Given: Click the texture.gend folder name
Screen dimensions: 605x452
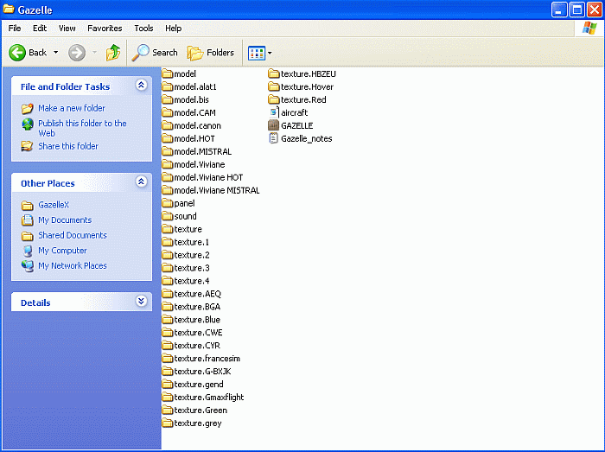Looking at the screenshot, I should pyautogui.click(x=199, y=384).
